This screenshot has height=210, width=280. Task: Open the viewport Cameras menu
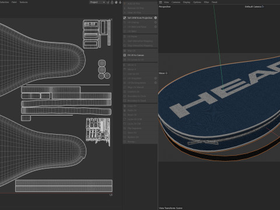[x=176, y=2]
